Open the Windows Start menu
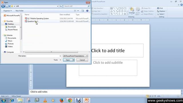The image size is (183, 103). 4,100
